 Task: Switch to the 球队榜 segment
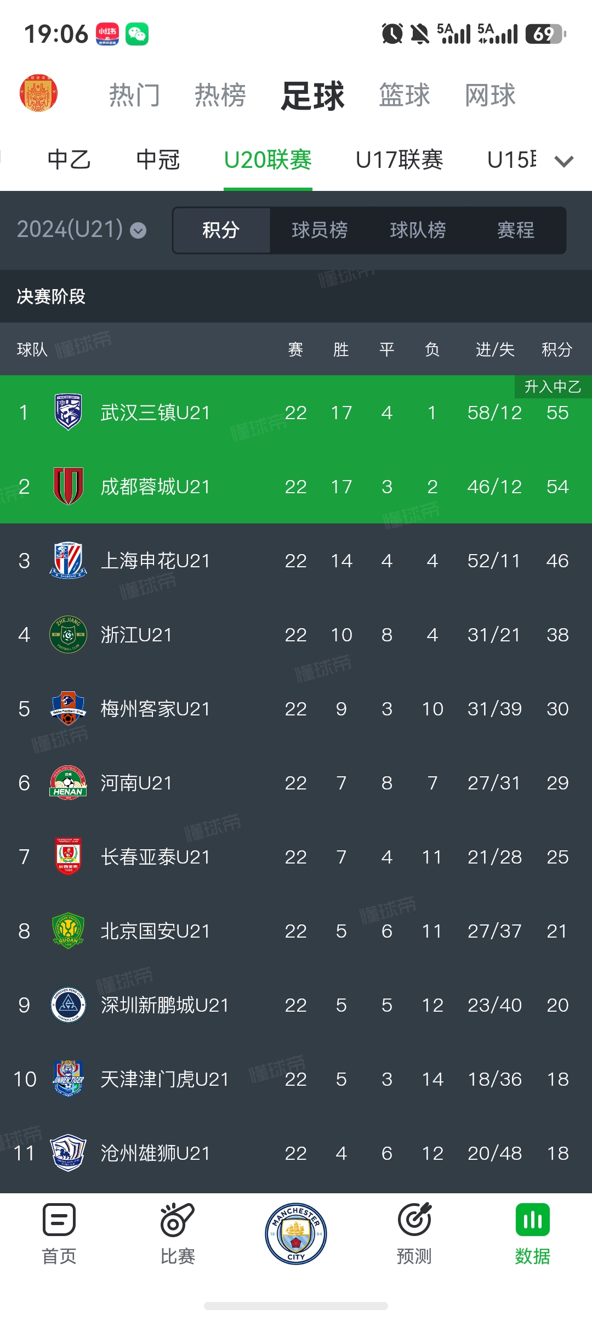(x=418, y=230)
